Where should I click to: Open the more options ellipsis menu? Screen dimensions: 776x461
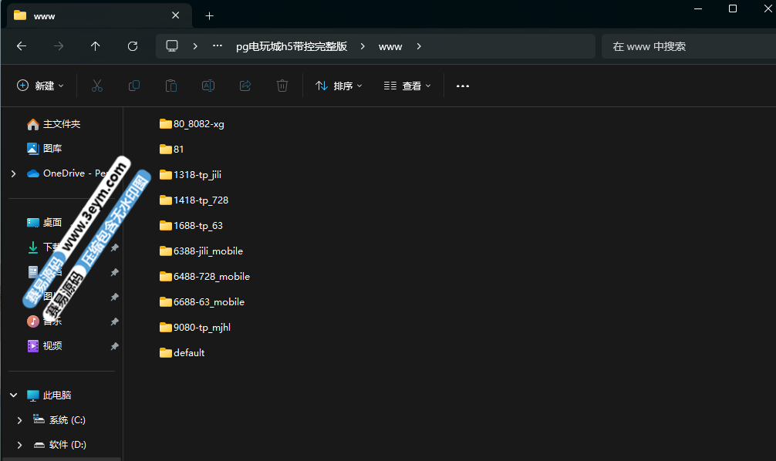pos(463,86)
